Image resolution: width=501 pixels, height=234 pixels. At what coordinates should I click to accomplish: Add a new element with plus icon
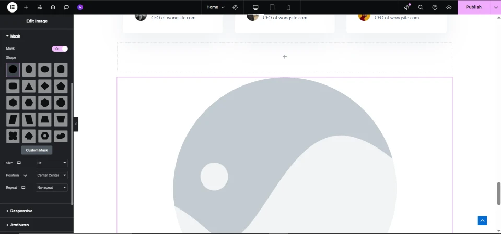(26, 7)
